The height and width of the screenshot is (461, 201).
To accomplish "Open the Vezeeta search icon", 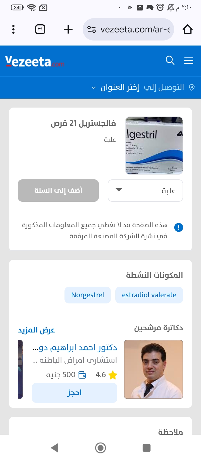I will 170,60.
